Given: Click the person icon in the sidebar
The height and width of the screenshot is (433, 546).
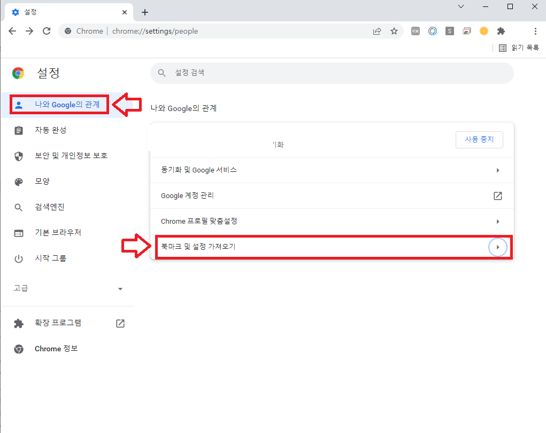Looking at the screenshot, I should pyautogui.click(x=19, y=105).
